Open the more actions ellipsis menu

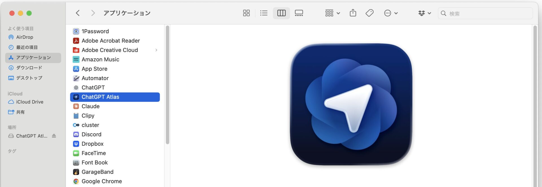pos(390,13)
